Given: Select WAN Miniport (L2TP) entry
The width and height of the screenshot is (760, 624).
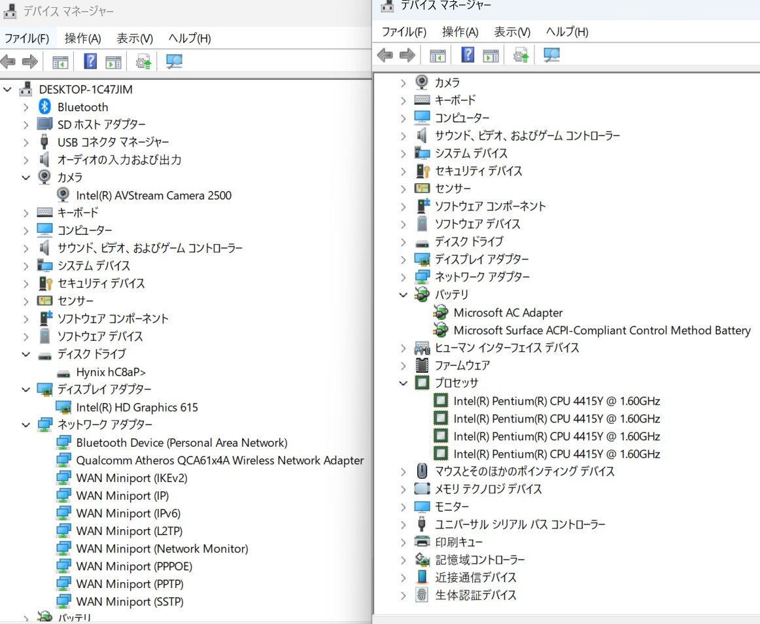Looking at the screenshot, I should (x=129, y=531).
